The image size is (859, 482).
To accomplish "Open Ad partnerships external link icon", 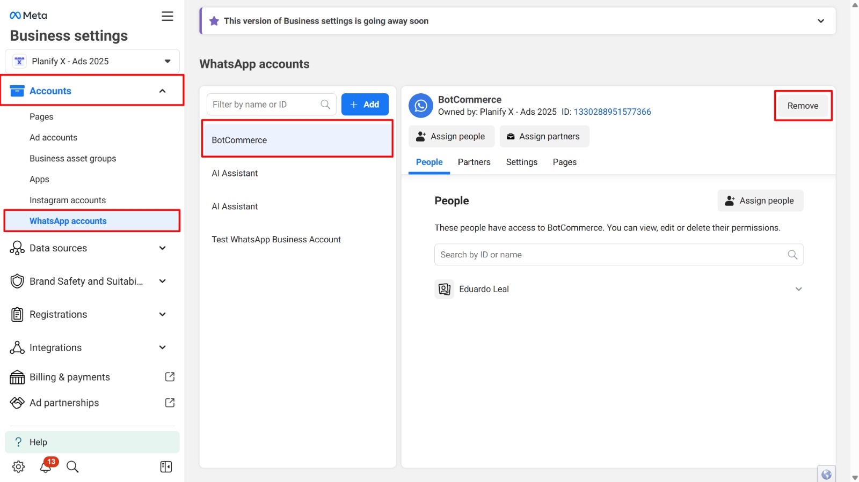I will (170, 403).
